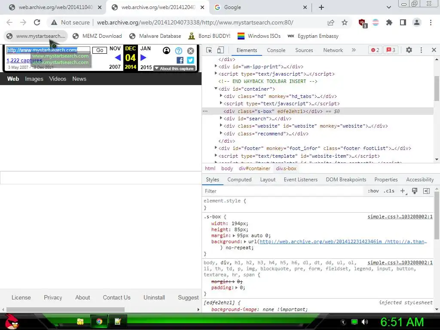Expand the div id="footer" node
440x330 pixels.
click(x=216, y=148)
